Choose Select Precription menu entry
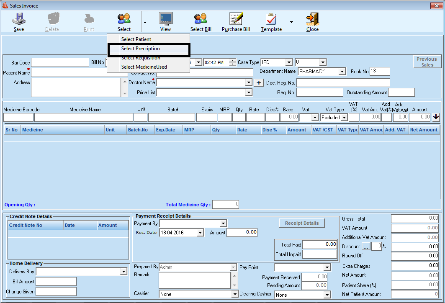The width and height of the screenshot is (445, 303). [141, 49]
